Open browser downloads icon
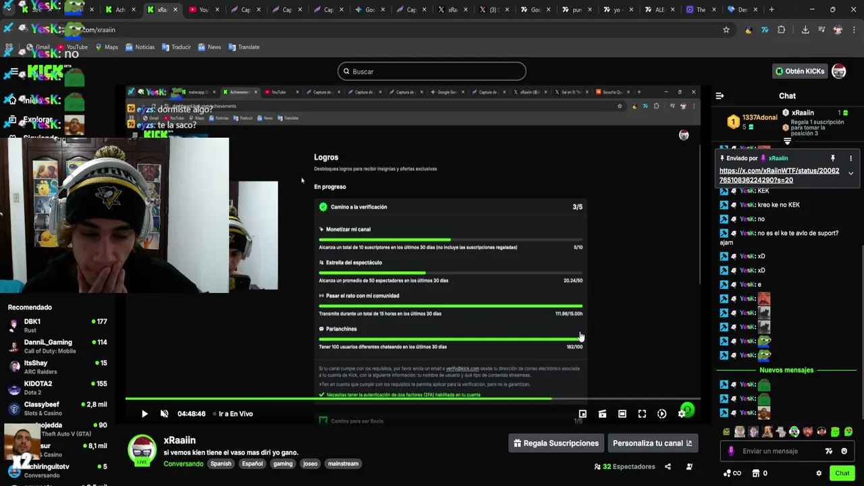This screenshot has height=486, width=864. (x=805, y=30)
